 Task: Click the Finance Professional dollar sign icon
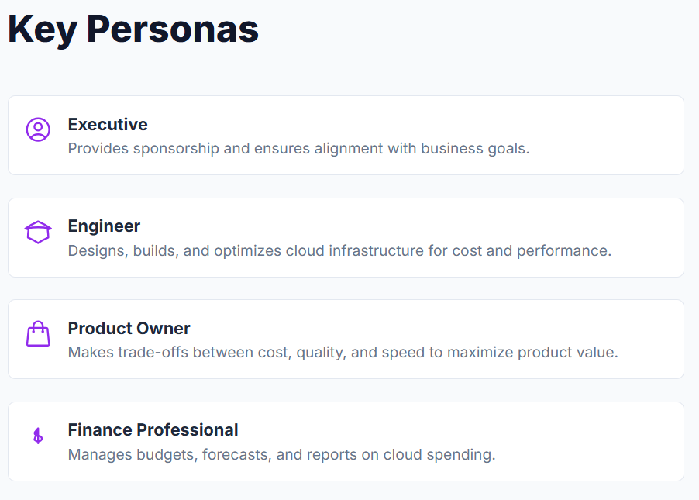[38, 436]
